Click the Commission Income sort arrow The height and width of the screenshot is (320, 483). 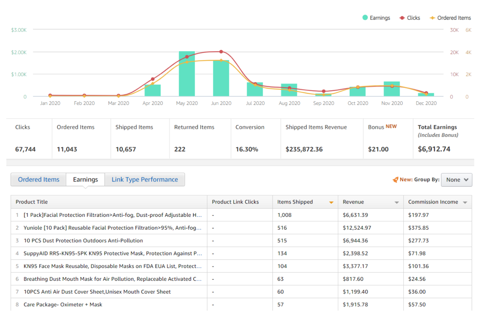click(465, 202)
